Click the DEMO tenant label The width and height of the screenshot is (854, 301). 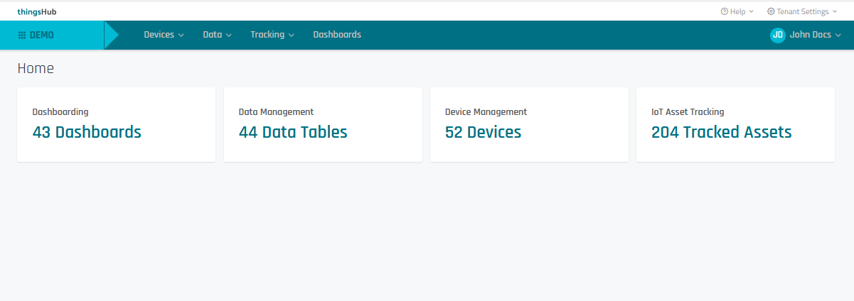41,35
